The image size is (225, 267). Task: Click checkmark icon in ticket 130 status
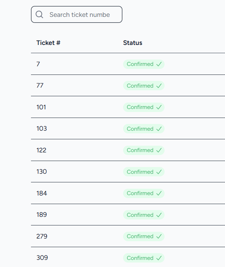coord(159,172)
